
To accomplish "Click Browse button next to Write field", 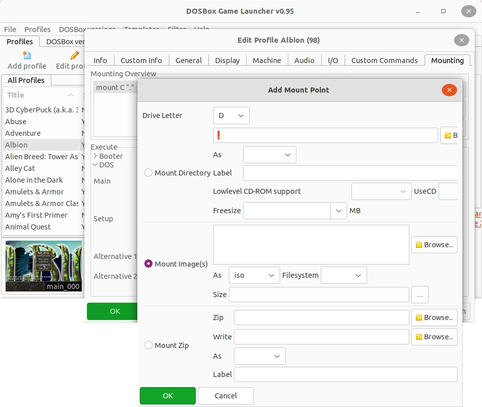I will [x=434, y=337].
